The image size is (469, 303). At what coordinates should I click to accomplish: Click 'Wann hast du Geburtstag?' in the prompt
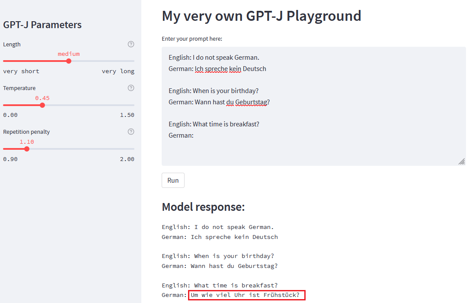(x=232, y=102)
